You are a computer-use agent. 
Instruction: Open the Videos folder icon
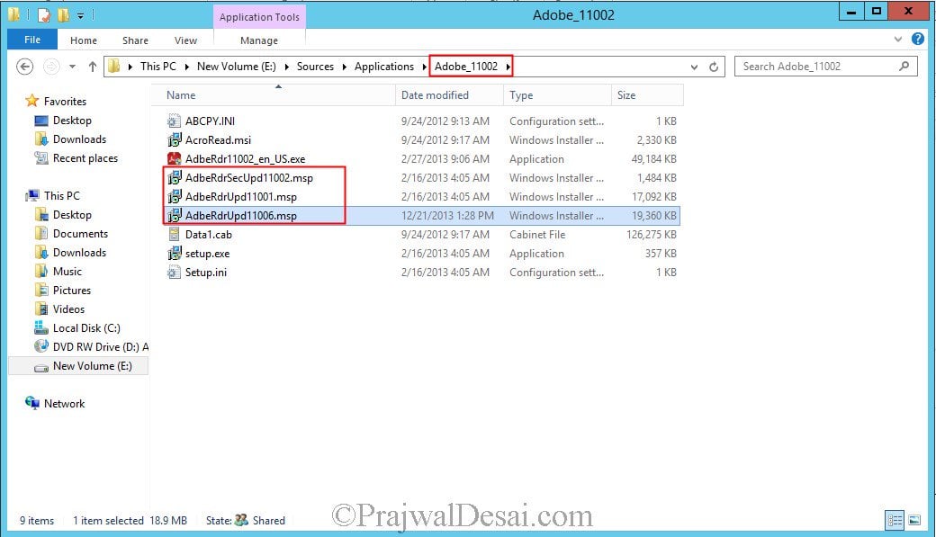pos(41,309)
